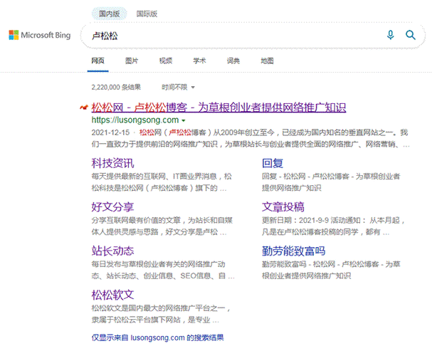Screen dimensions: 432x356
Task: Open the 地图 tab
Action: [x=268, y=61]
